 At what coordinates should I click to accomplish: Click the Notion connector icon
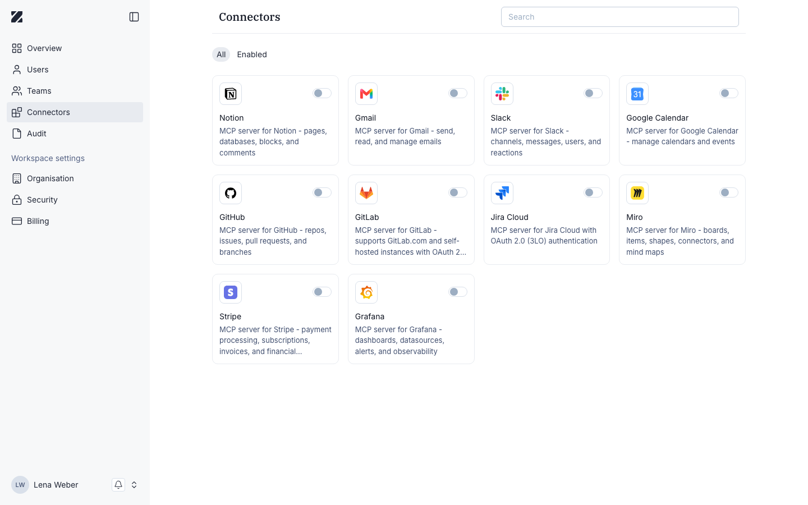coord(231,94)
